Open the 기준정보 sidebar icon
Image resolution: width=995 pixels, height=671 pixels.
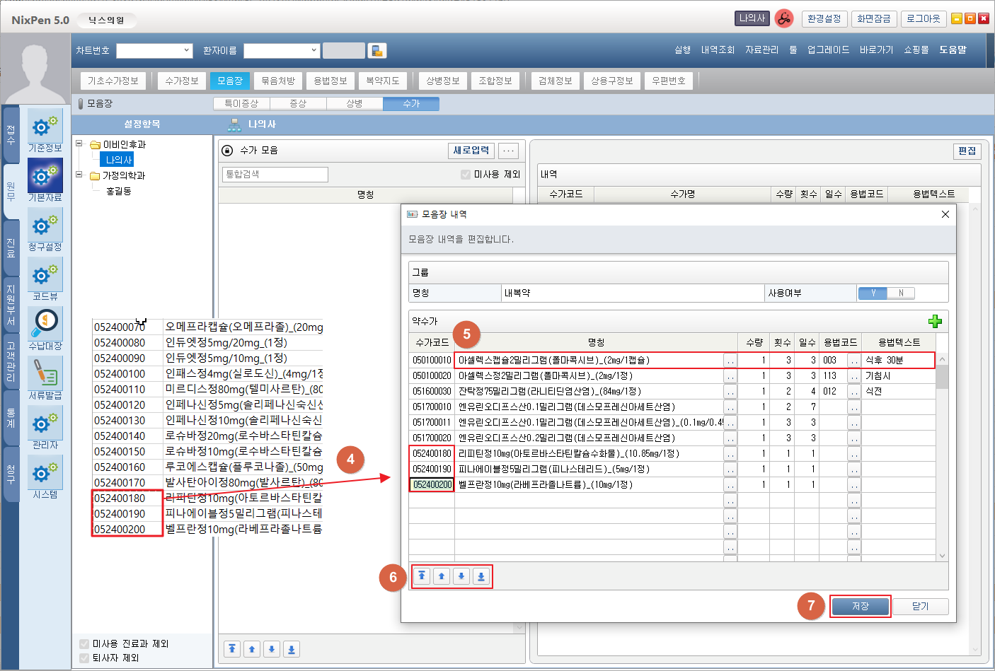pyautogui.click(x=45, y=129)
